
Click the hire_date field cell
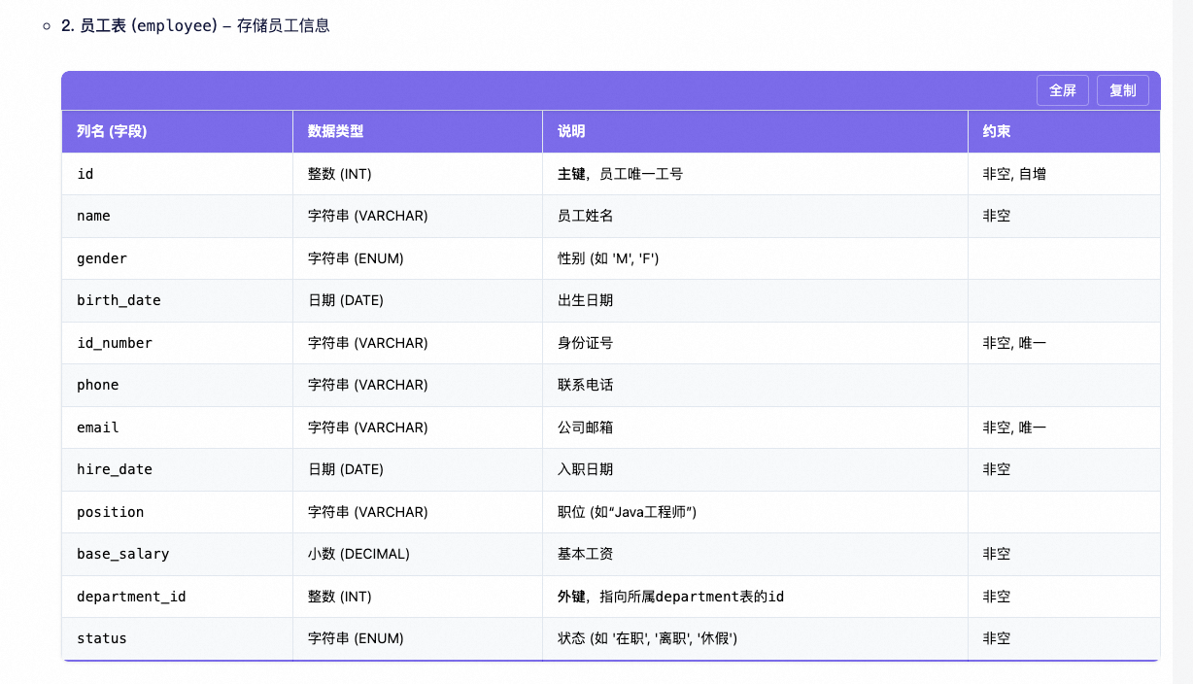click(x=177, y=469)
